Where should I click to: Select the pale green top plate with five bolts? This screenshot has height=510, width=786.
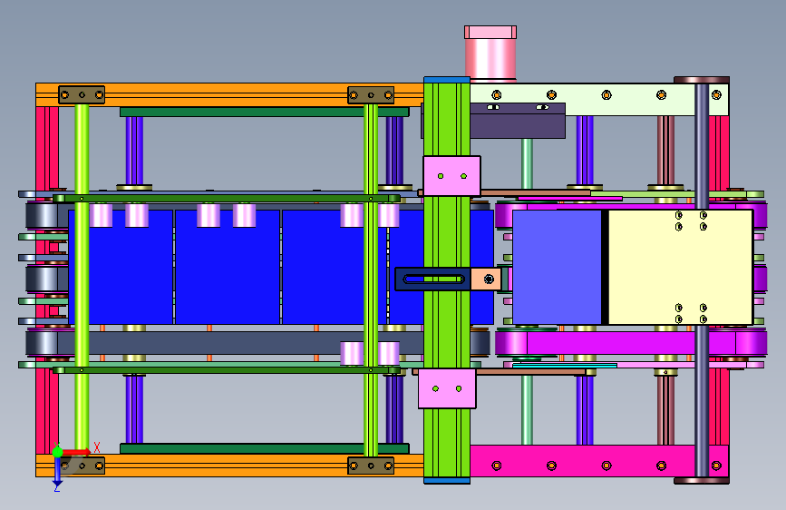tap(599, 100)
